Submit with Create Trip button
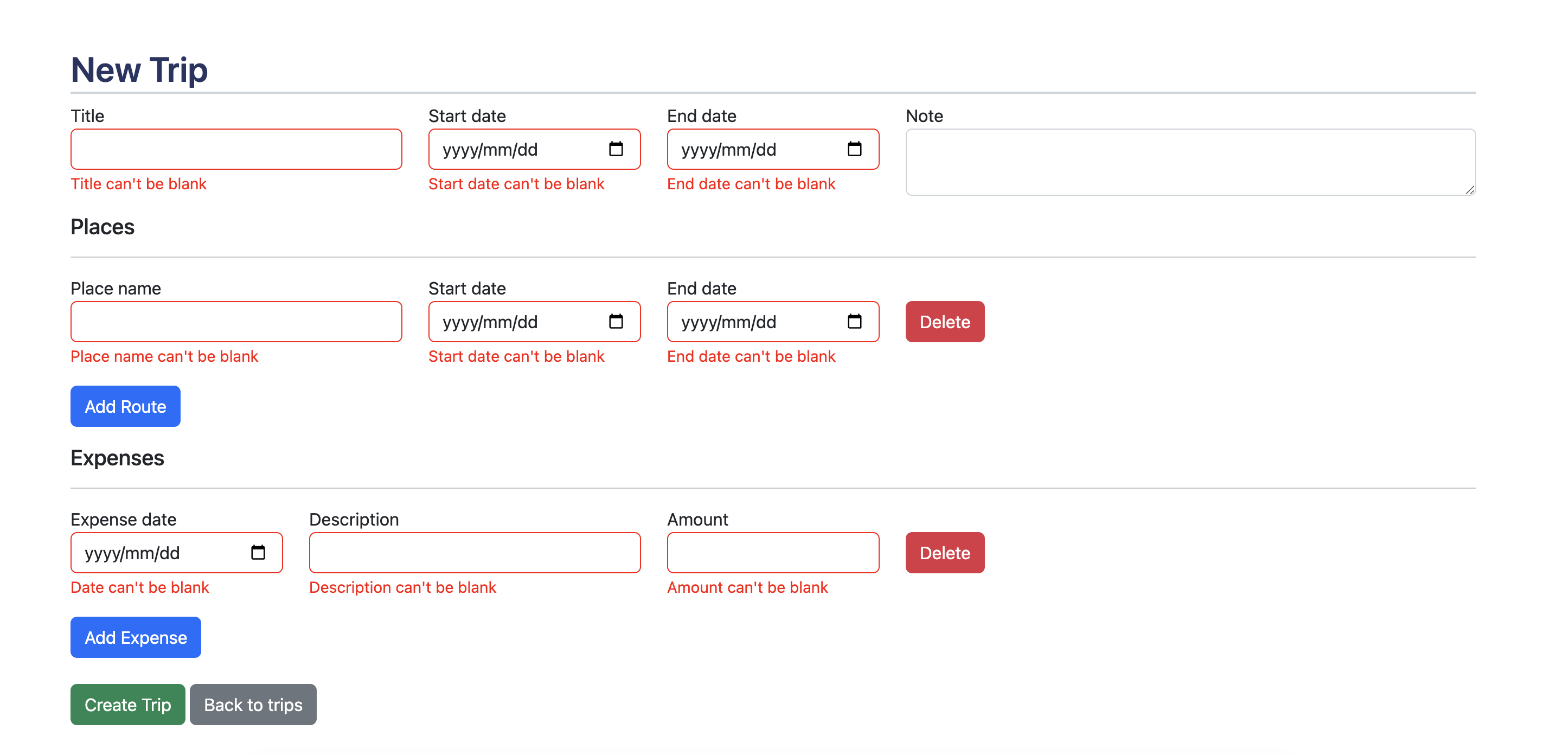Screen dimensions: 1550x755 (x=127, y=704)
